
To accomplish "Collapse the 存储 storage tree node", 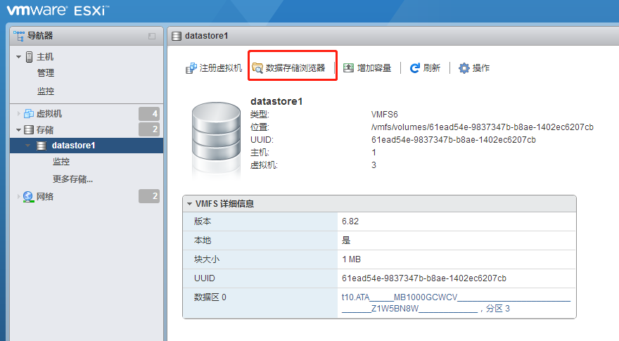I will 18,130.
